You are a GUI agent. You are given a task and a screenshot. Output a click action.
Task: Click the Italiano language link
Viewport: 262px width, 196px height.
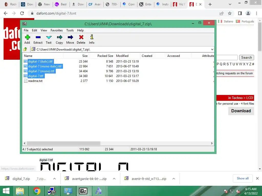[x=228, y=21]
